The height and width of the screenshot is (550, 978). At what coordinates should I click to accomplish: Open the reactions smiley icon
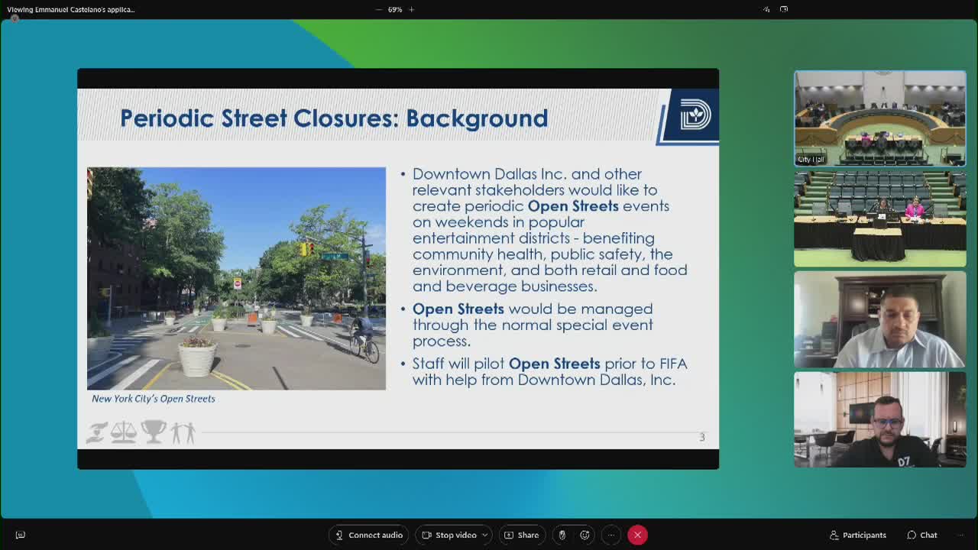(x=585, y=535)
